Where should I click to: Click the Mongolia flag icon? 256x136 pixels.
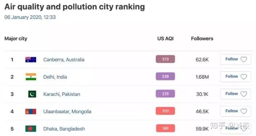(31, 111)
